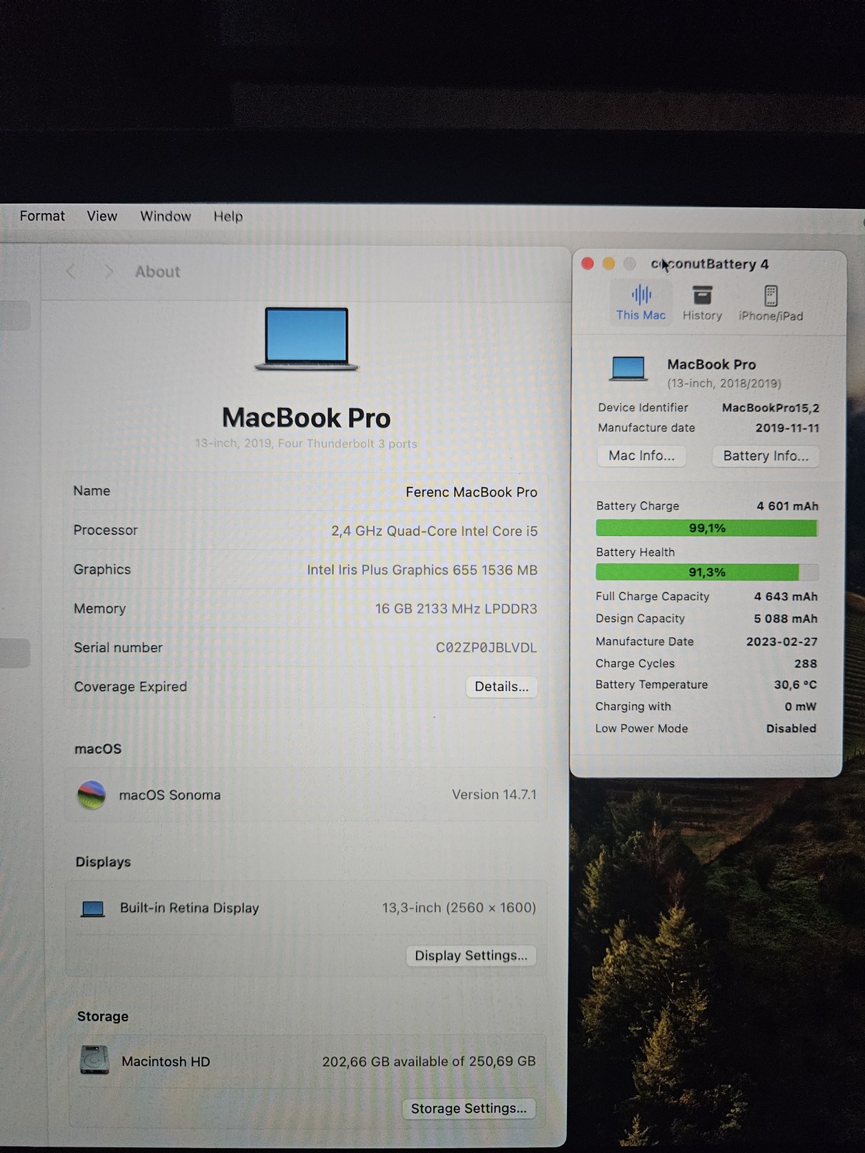The height and width of the screenshot is (1153, 865).
Task: Open the View menu
Action: click(102, 216)
